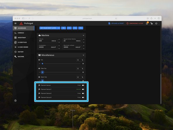
Task: Open the interface settings cogs icon
Action: [x=152, y=23]
